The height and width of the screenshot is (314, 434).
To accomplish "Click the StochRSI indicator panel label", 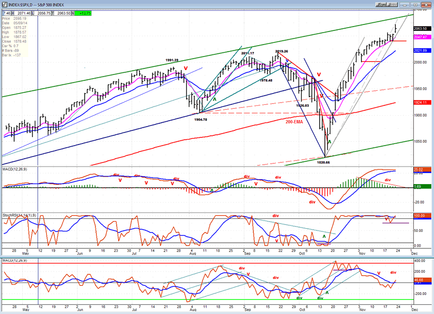I will tap(20, 215).
